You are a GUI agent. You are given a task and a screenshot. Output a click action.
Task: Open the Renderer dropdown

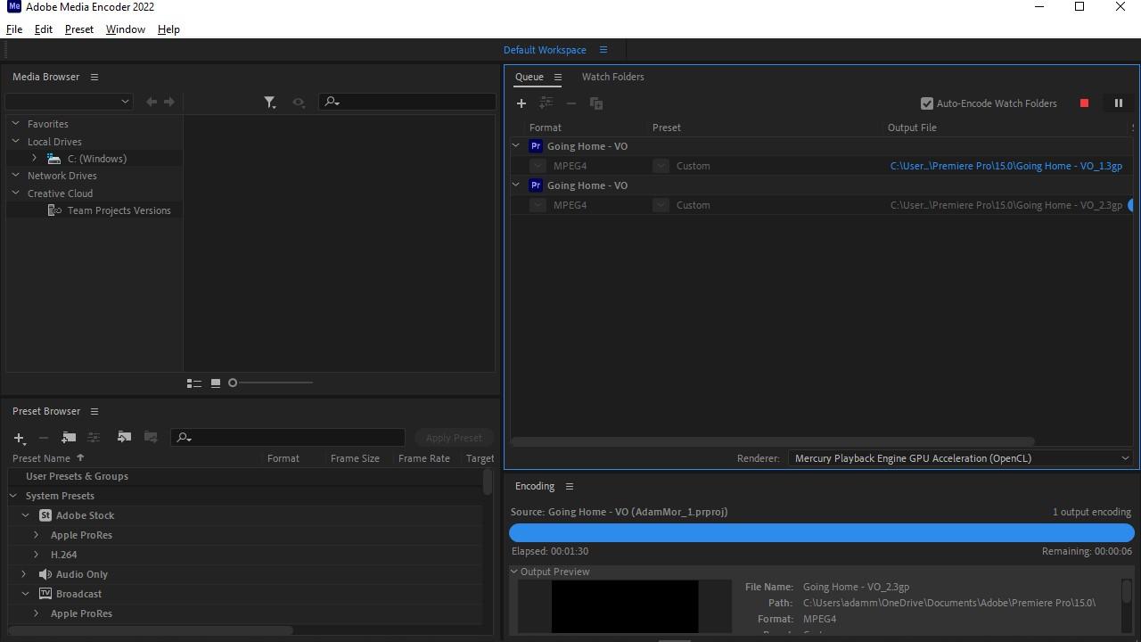(x=962, y=458)
